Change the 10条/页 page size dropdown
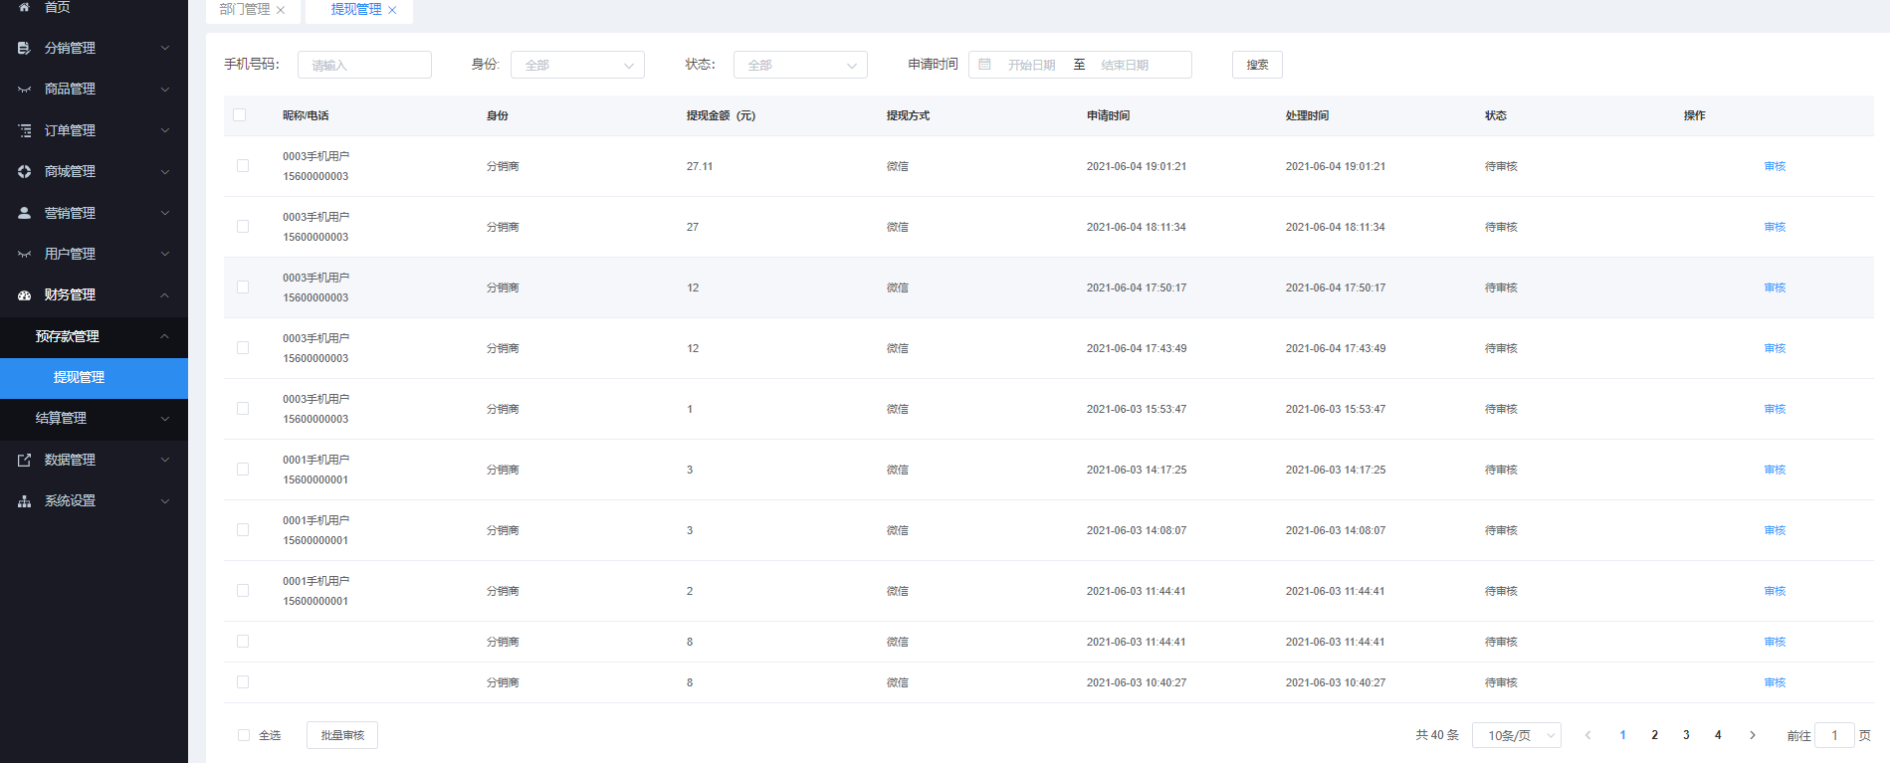This screenshot has width=1890, height=763. 1516,735
